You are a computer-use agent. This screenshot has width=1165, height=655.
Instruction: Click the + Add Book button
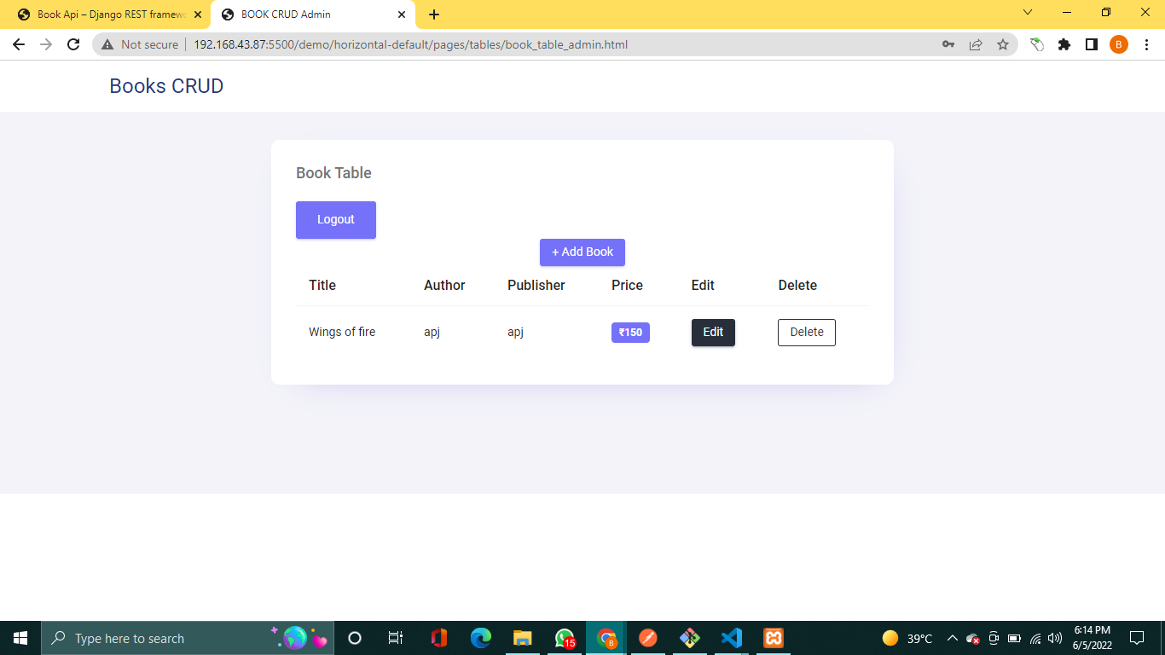coord(582,252)
